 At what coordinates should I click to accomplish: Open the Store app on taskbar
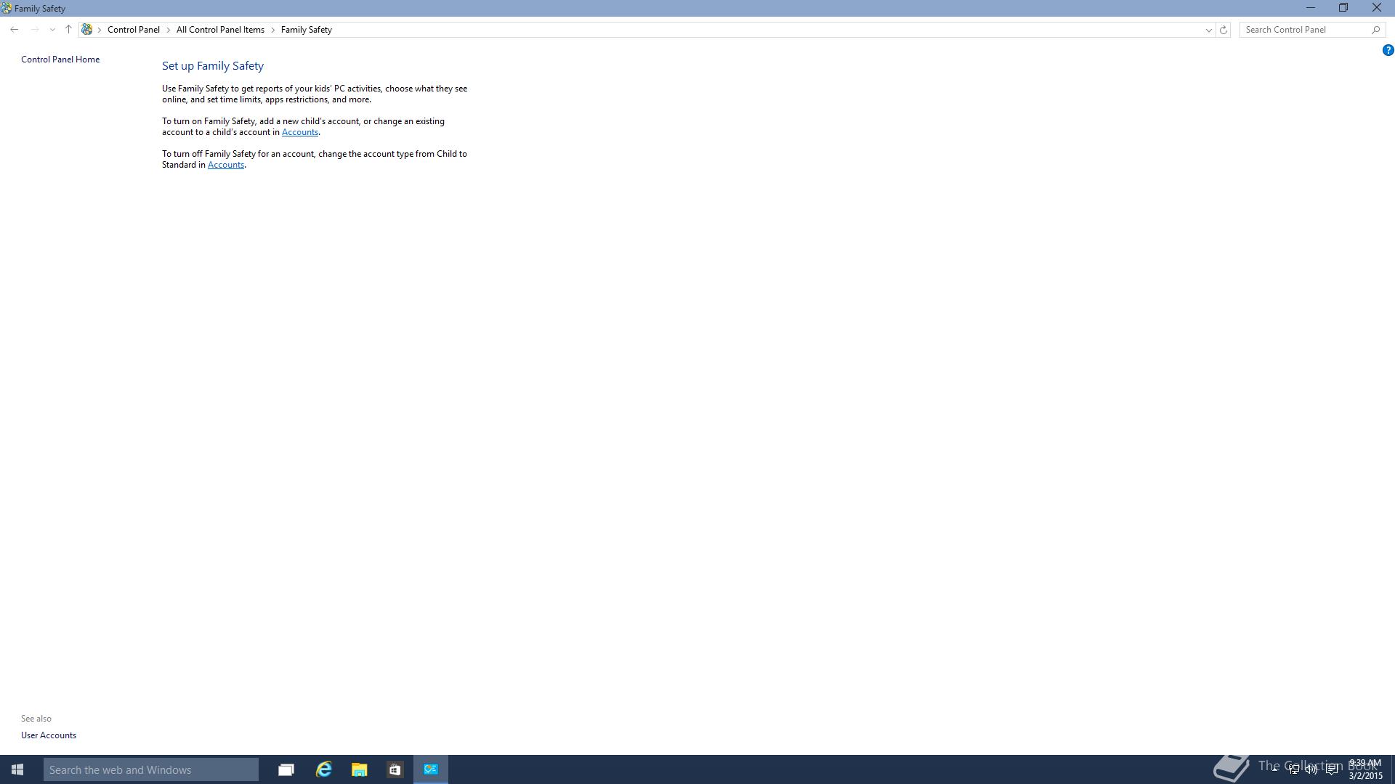[395, 769]
